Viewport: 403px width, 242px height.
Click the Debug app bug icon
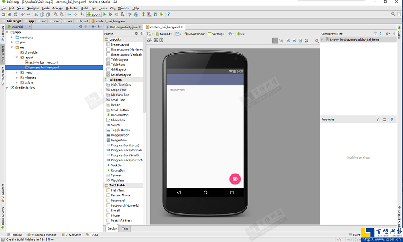point(110,14)
